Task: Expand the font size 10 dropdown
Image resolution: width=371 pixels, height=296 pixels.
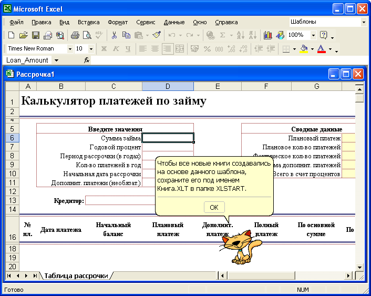Action: pos(91,49)
